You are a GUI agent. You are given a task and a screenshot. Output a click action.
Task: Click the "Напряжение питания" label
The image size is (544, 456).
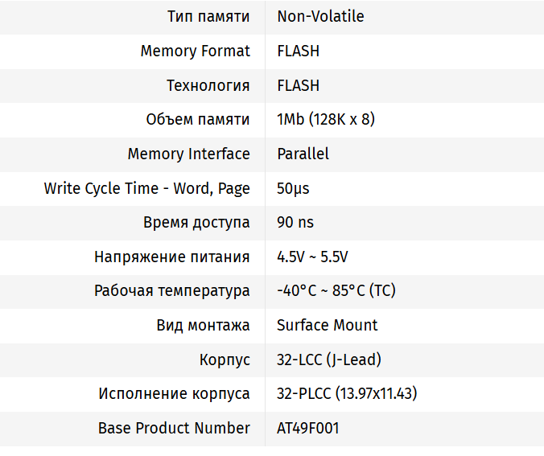pos(171,257)
